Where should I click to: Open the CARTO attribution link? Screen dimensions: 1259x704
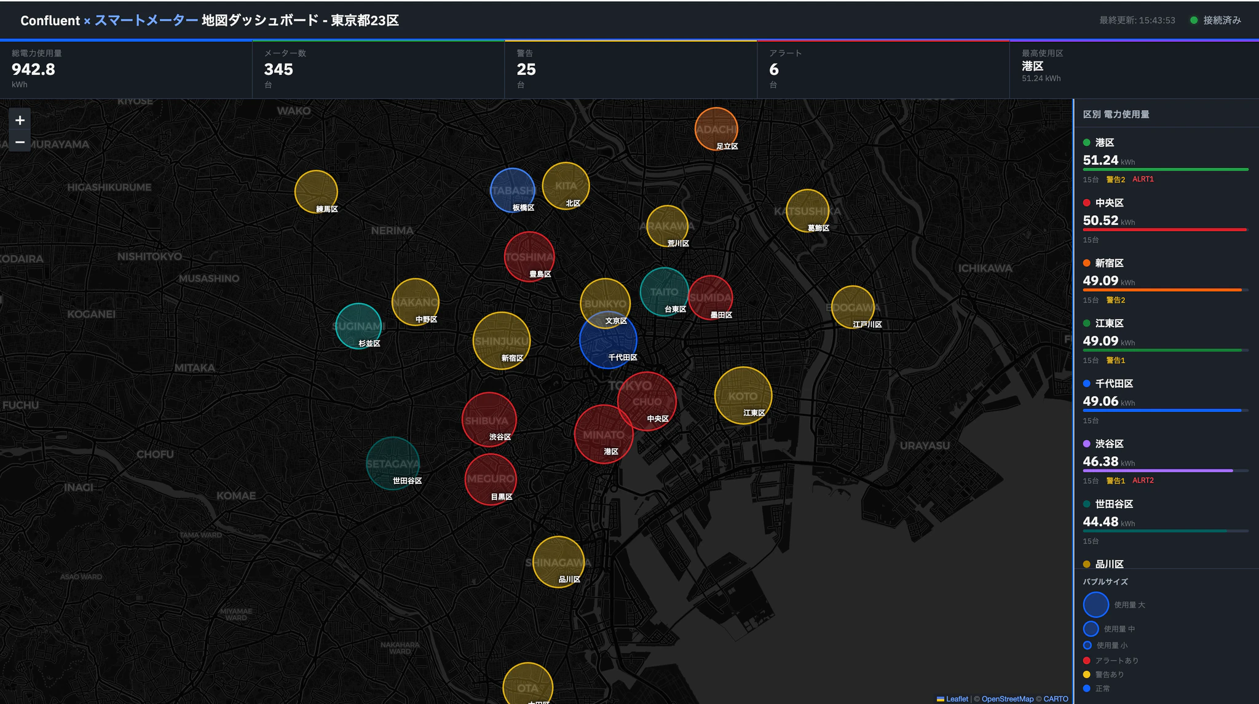pyautogui.click(x=1056, y=698)
